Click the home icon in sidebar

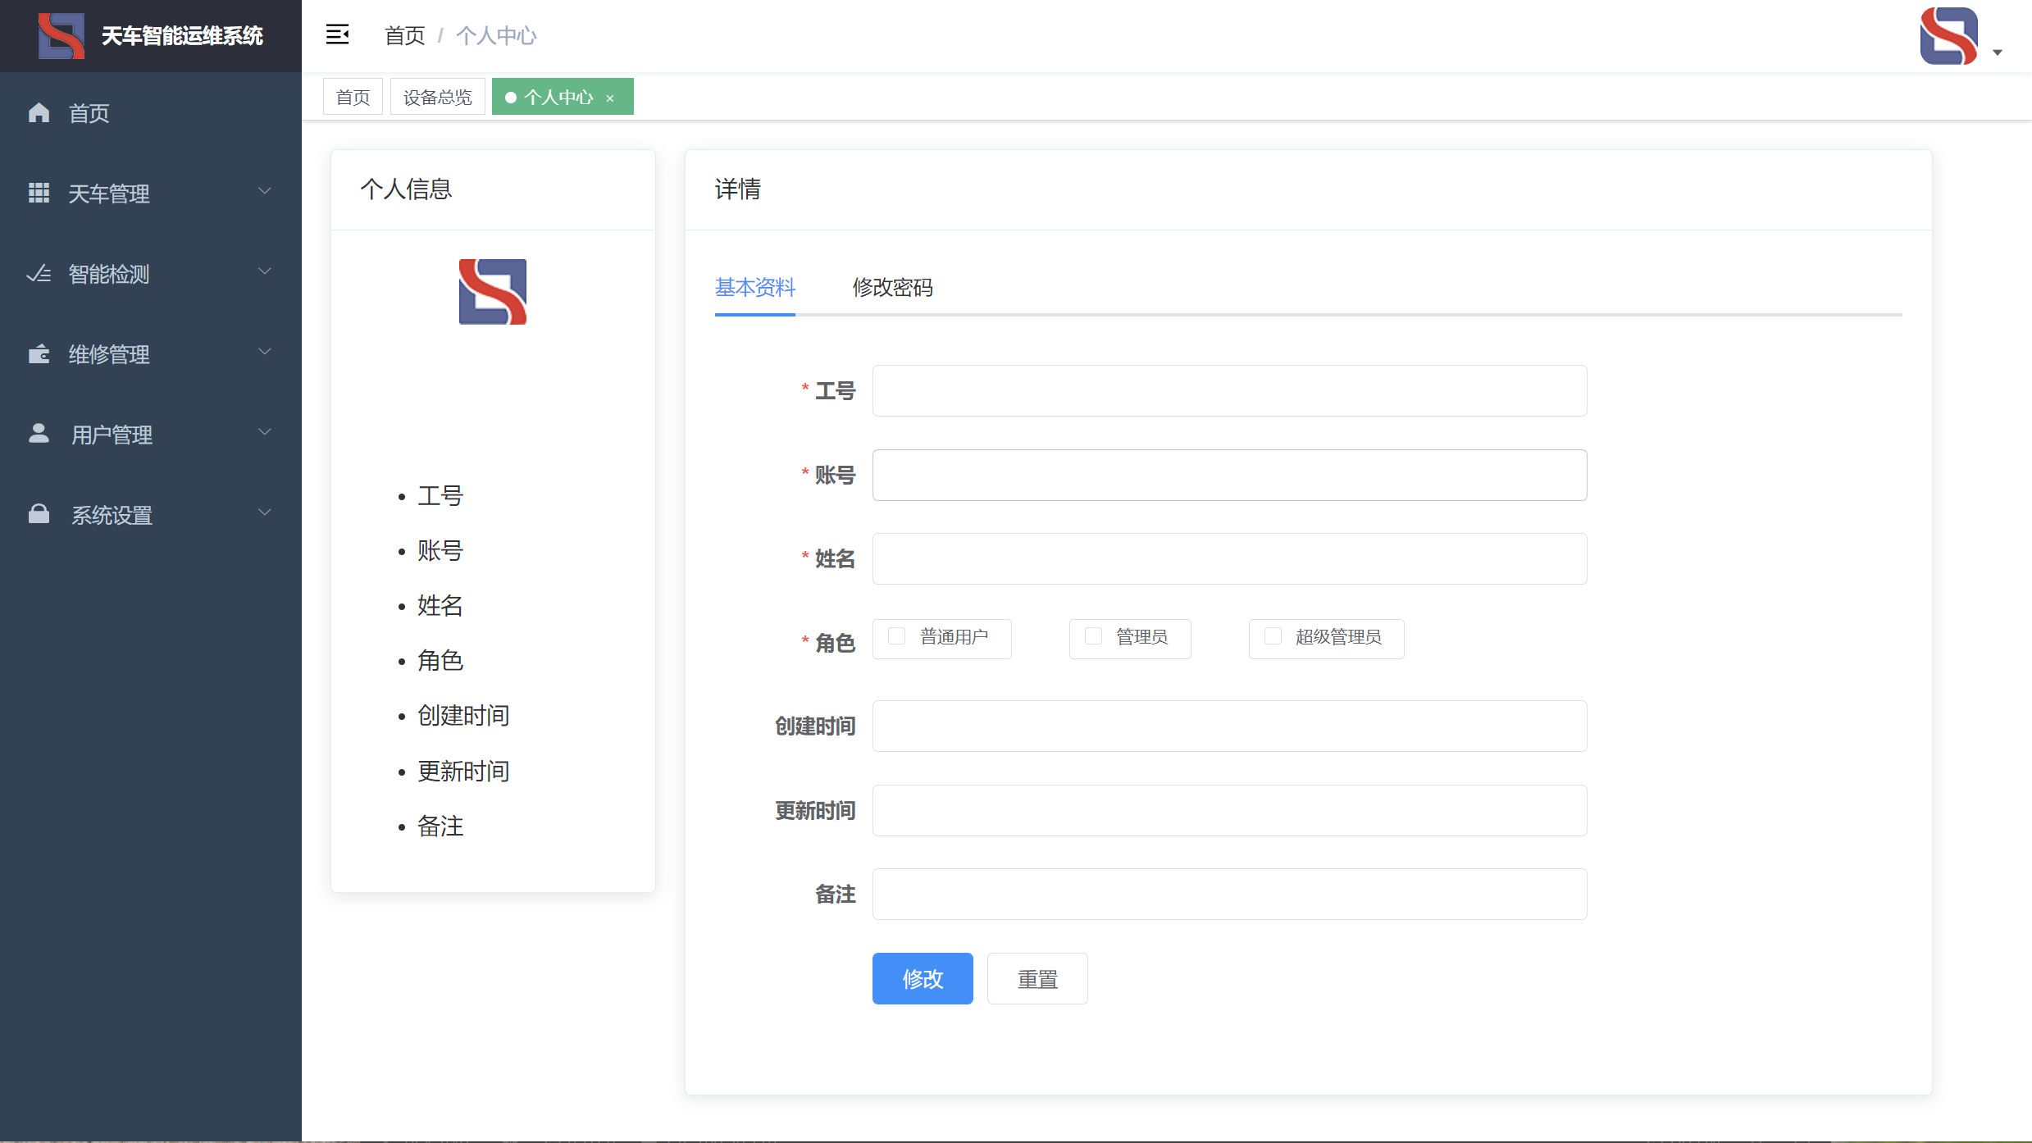click(39, 112)
